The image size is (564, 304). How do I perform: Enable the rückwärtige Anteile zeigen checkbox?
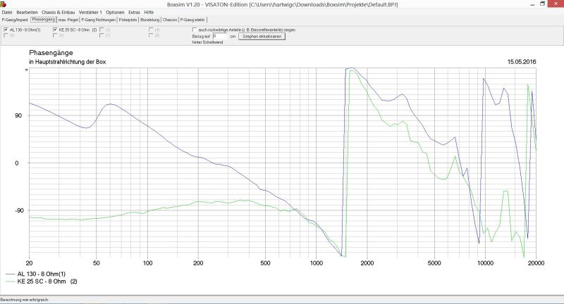pos(195,30)
